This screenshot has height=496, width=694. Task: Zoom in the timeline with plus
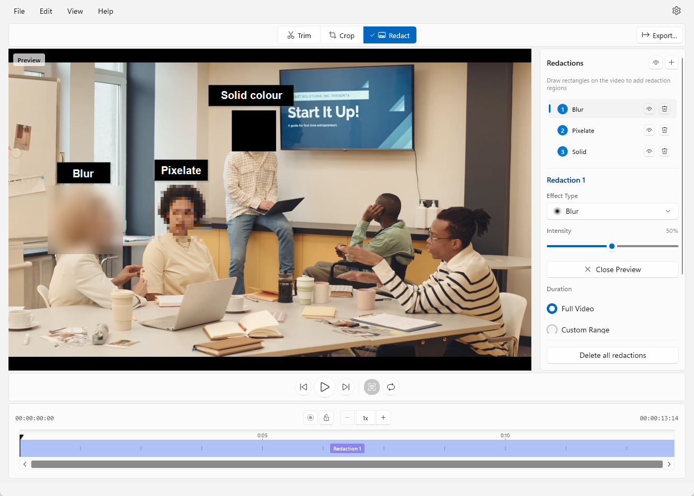383,418
